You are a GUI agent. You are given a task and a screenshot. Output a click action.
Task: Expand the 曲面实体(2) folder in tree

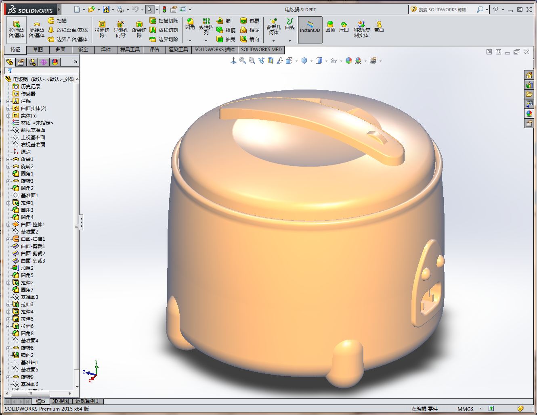tap(8, 108)
